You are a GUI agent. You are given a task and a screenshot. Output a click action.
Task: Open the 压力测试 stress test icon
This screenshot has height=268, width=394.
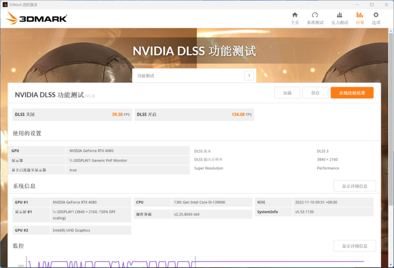[339, 18]
